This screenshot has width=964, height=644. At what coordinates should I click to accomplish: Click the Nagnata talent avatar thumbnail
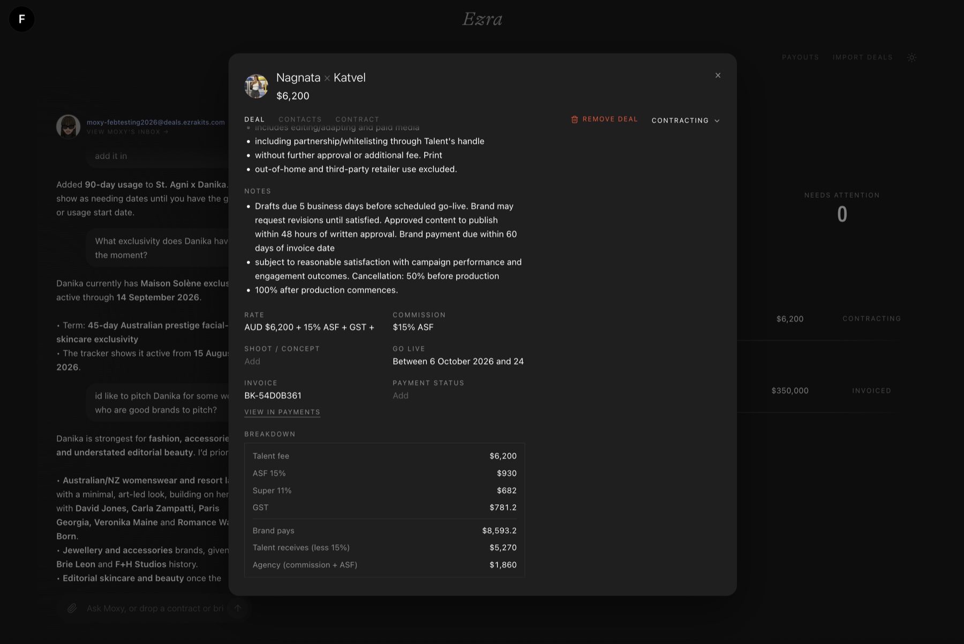256,86
